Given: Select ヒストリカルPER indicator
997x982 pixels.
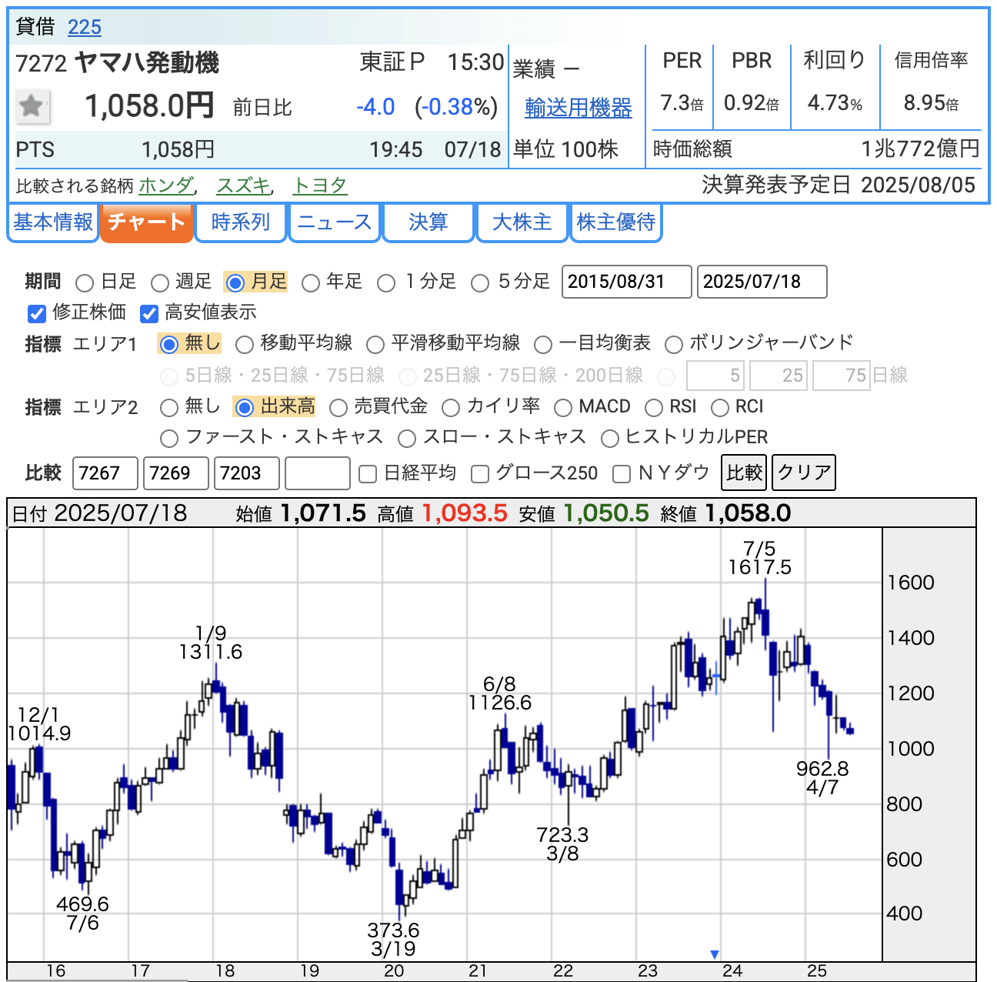Looking at the screenshot, I should 610,439.
